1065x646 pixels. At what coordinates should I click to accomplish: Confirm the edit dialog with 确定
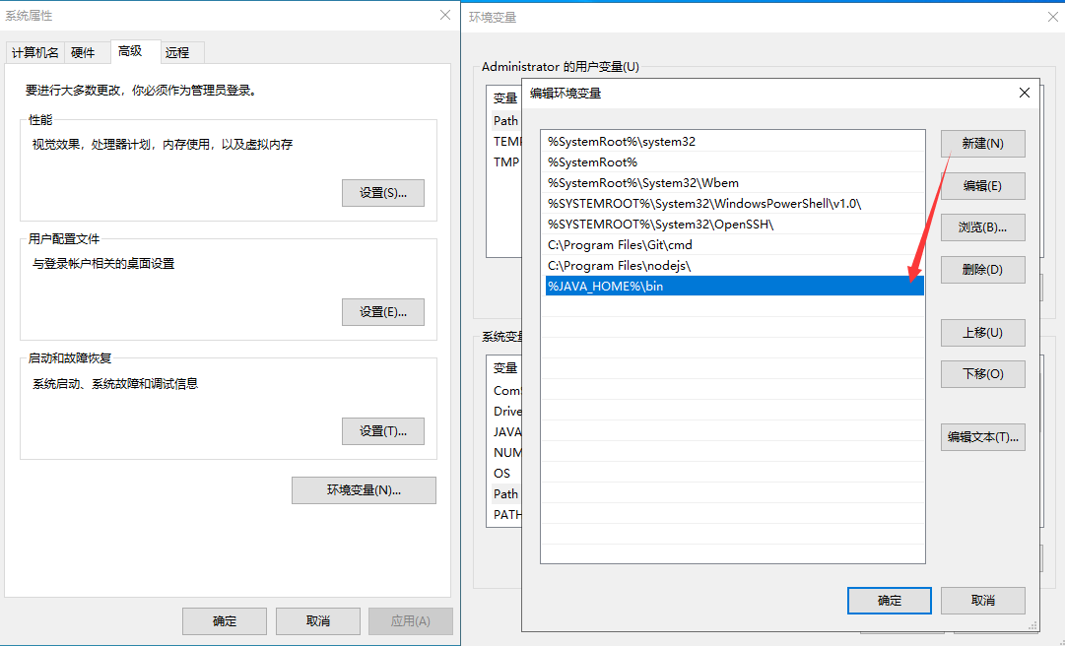pos(889,601)
